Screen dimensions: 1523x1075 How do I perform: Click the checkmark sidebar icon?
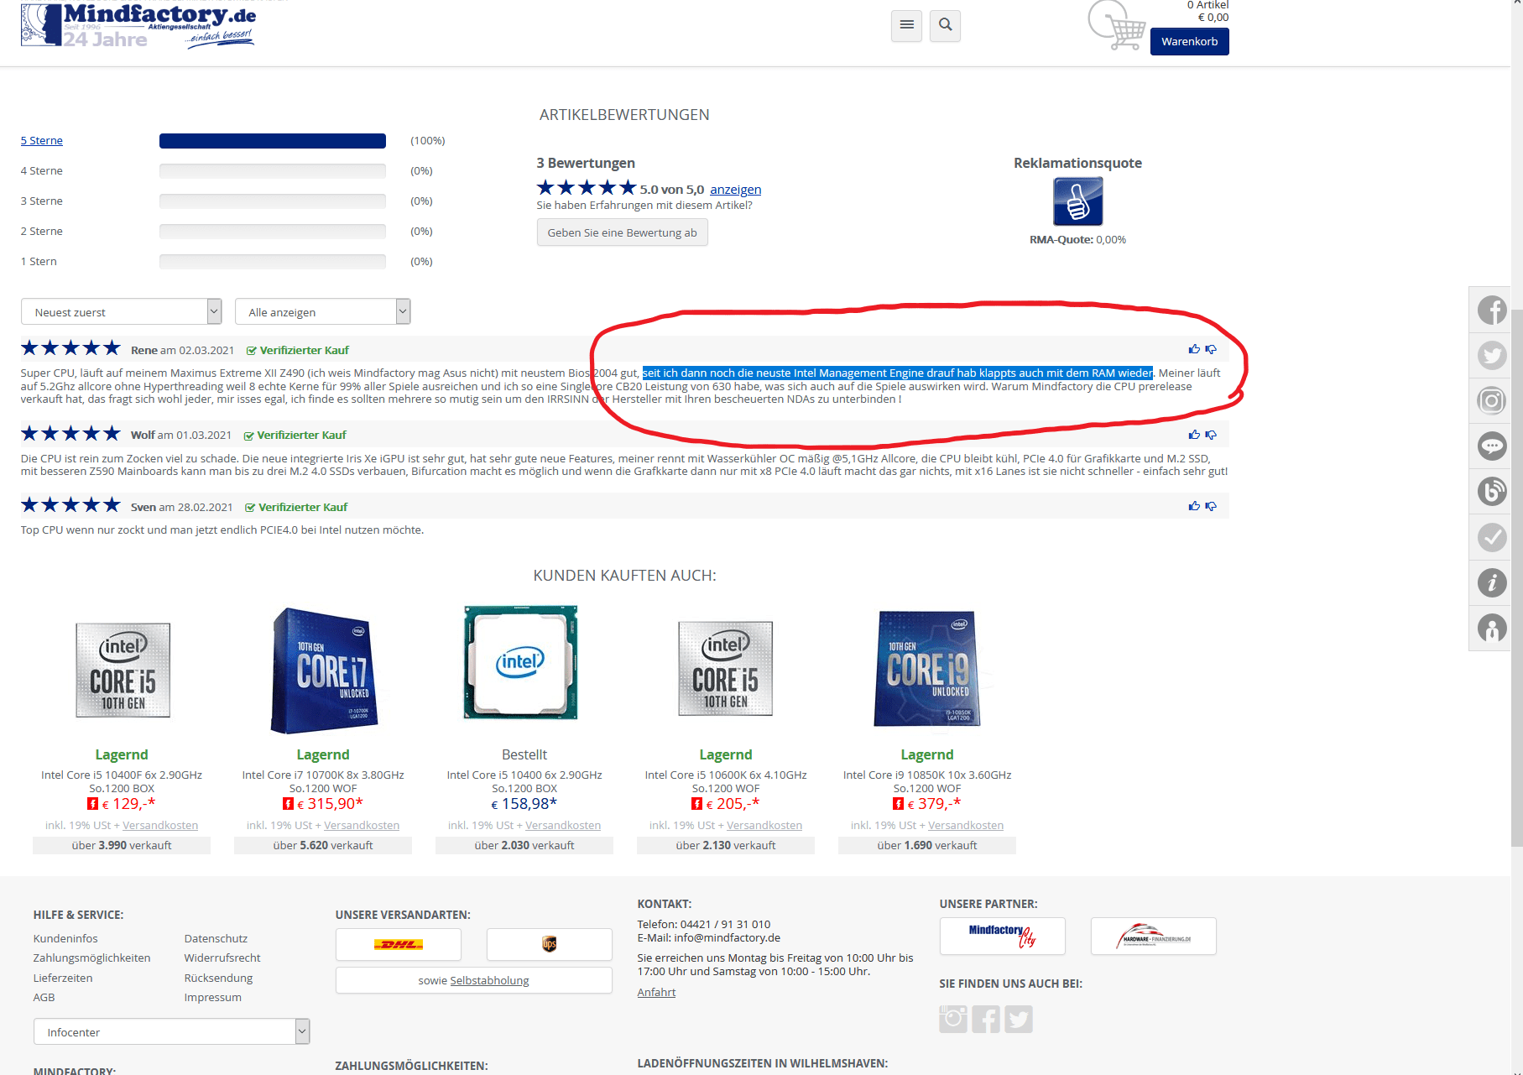[x=1492, y=536]
